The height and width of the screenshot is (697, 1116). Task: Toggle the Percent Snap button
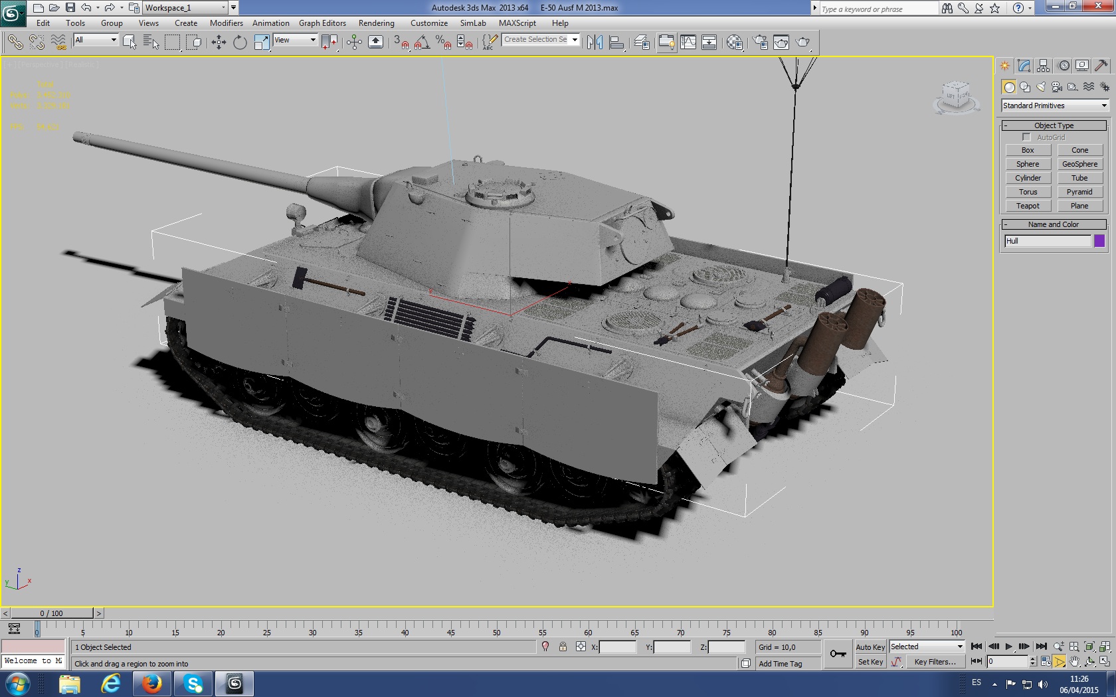443,42
